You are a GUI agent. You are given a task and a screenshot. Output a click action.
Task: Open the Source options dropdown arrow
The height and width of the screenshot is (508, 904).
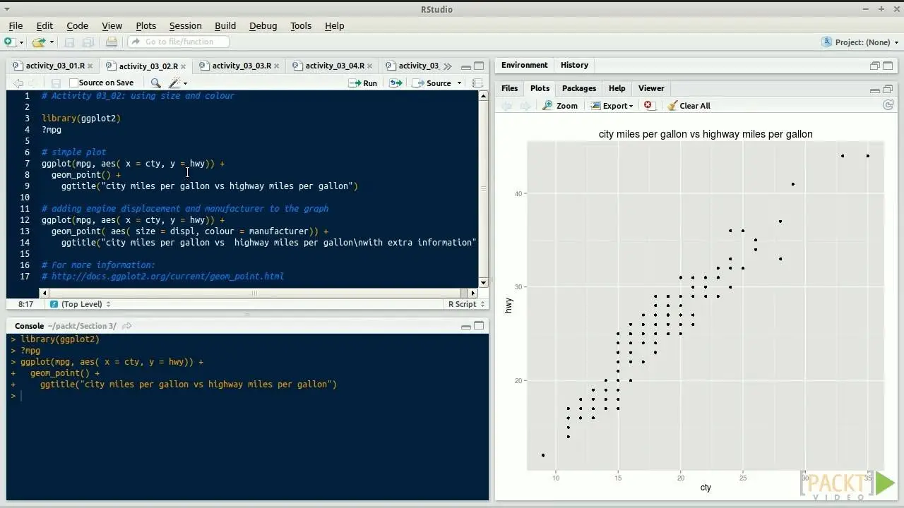click(x=459, y=83)
